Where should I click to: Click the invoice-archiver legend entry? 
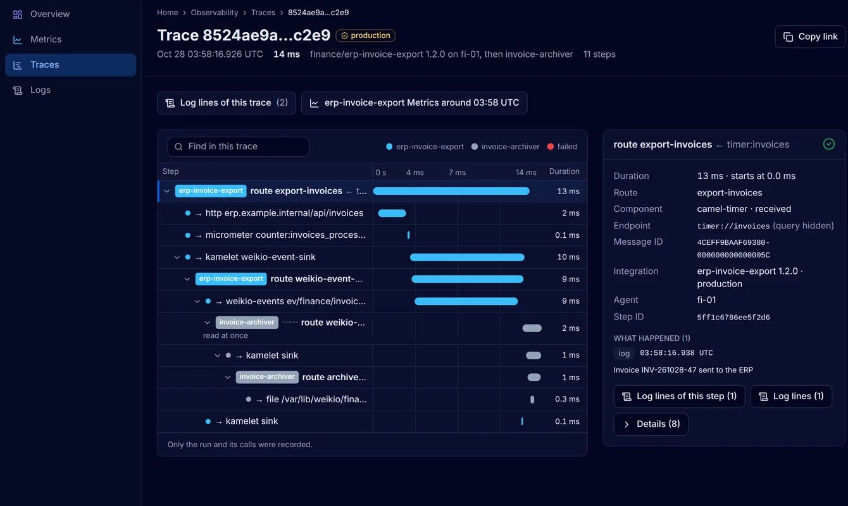click(x=506, y=147)
